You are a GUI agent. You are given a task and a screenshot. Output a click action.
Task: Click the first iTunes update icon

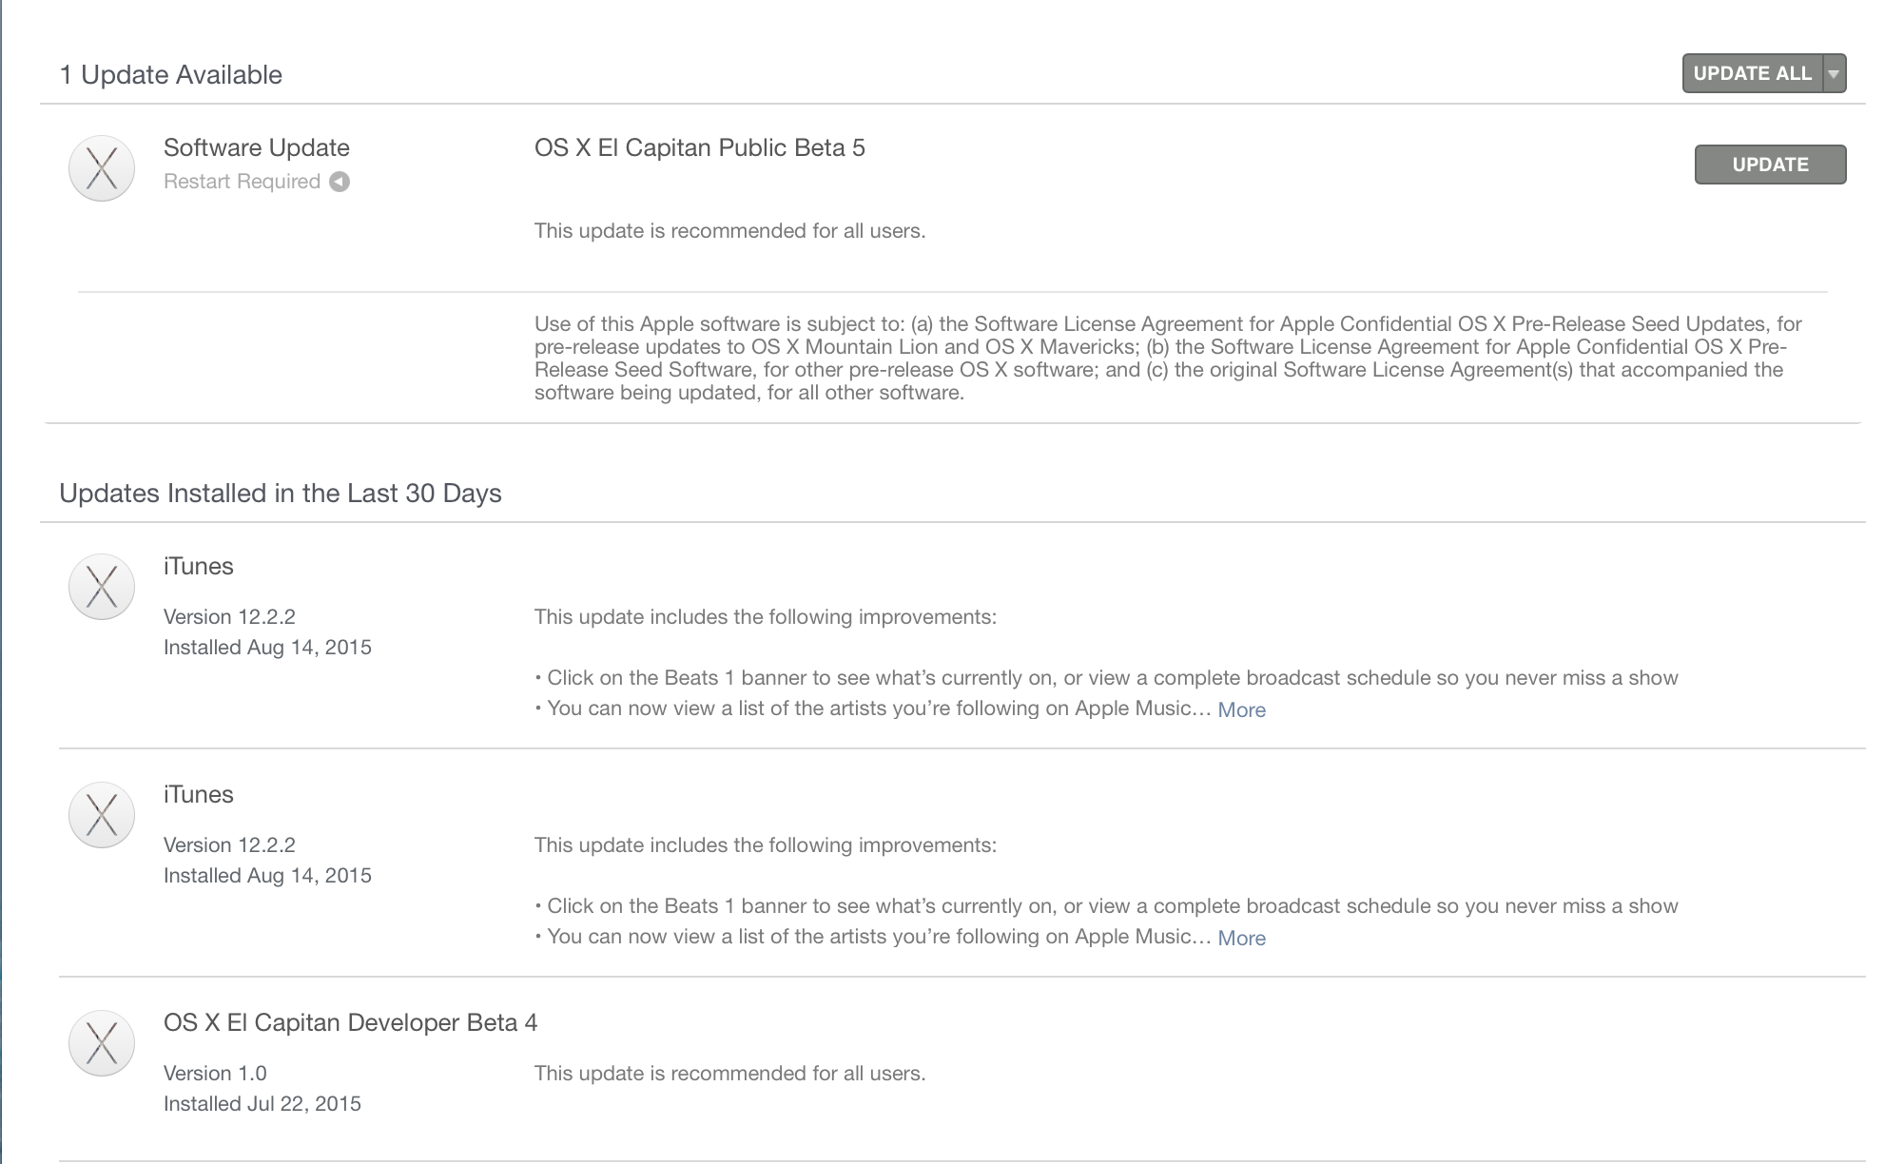102,587
